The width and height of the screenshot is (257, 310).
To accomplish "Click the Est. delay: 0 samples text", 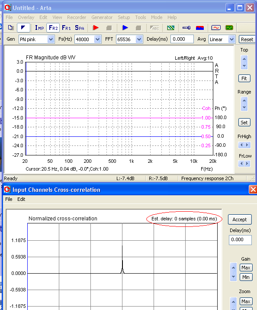I will [184, 219].
